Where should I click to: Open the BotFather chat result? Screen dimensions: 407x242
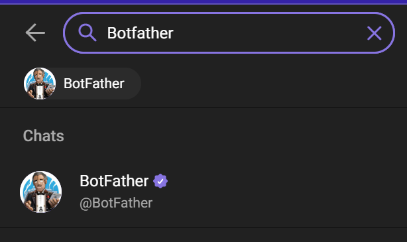point(203,192)
